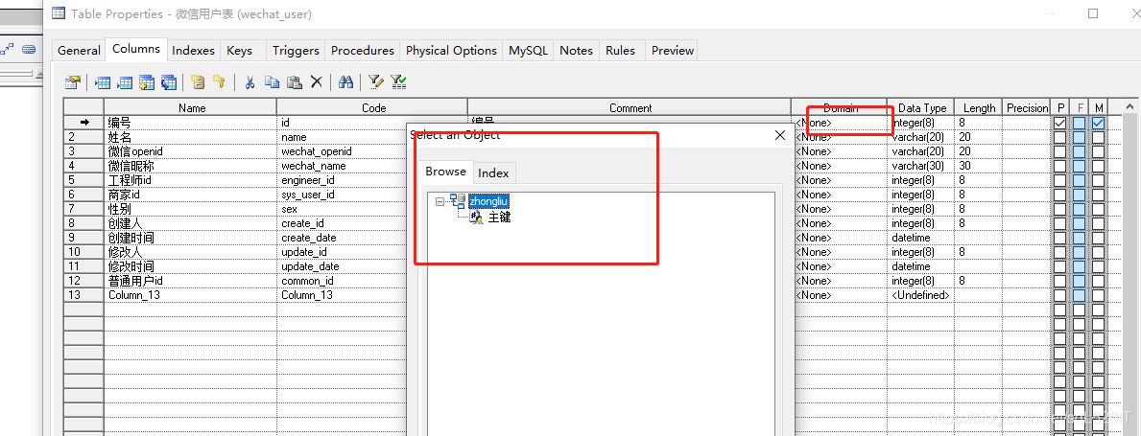The height and width of the screenshot is (436, 1141).
Task: Click the Create Index toolbar icon
Action: pyautogui.click(x=197, y=82)
